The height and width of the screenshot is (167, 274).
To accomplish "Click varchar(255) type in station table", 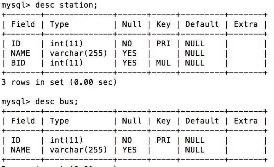I will 79,53.
